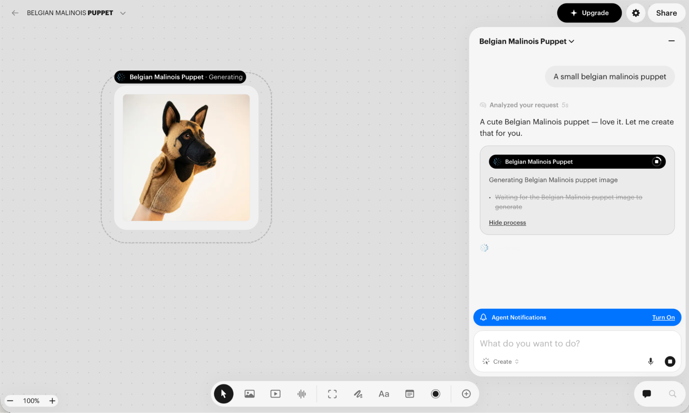This screenshot has width=689, height=413.
Task: Select the cursor/selection tool
Action: click(224, 393)
